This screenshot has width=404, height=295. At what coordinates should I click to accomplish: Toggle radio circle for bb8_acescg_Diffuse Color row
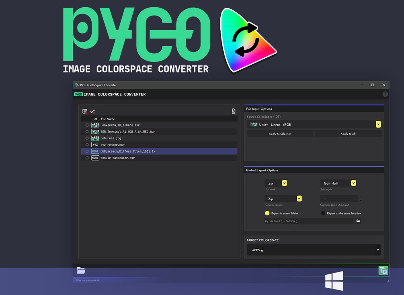point(87,151)
